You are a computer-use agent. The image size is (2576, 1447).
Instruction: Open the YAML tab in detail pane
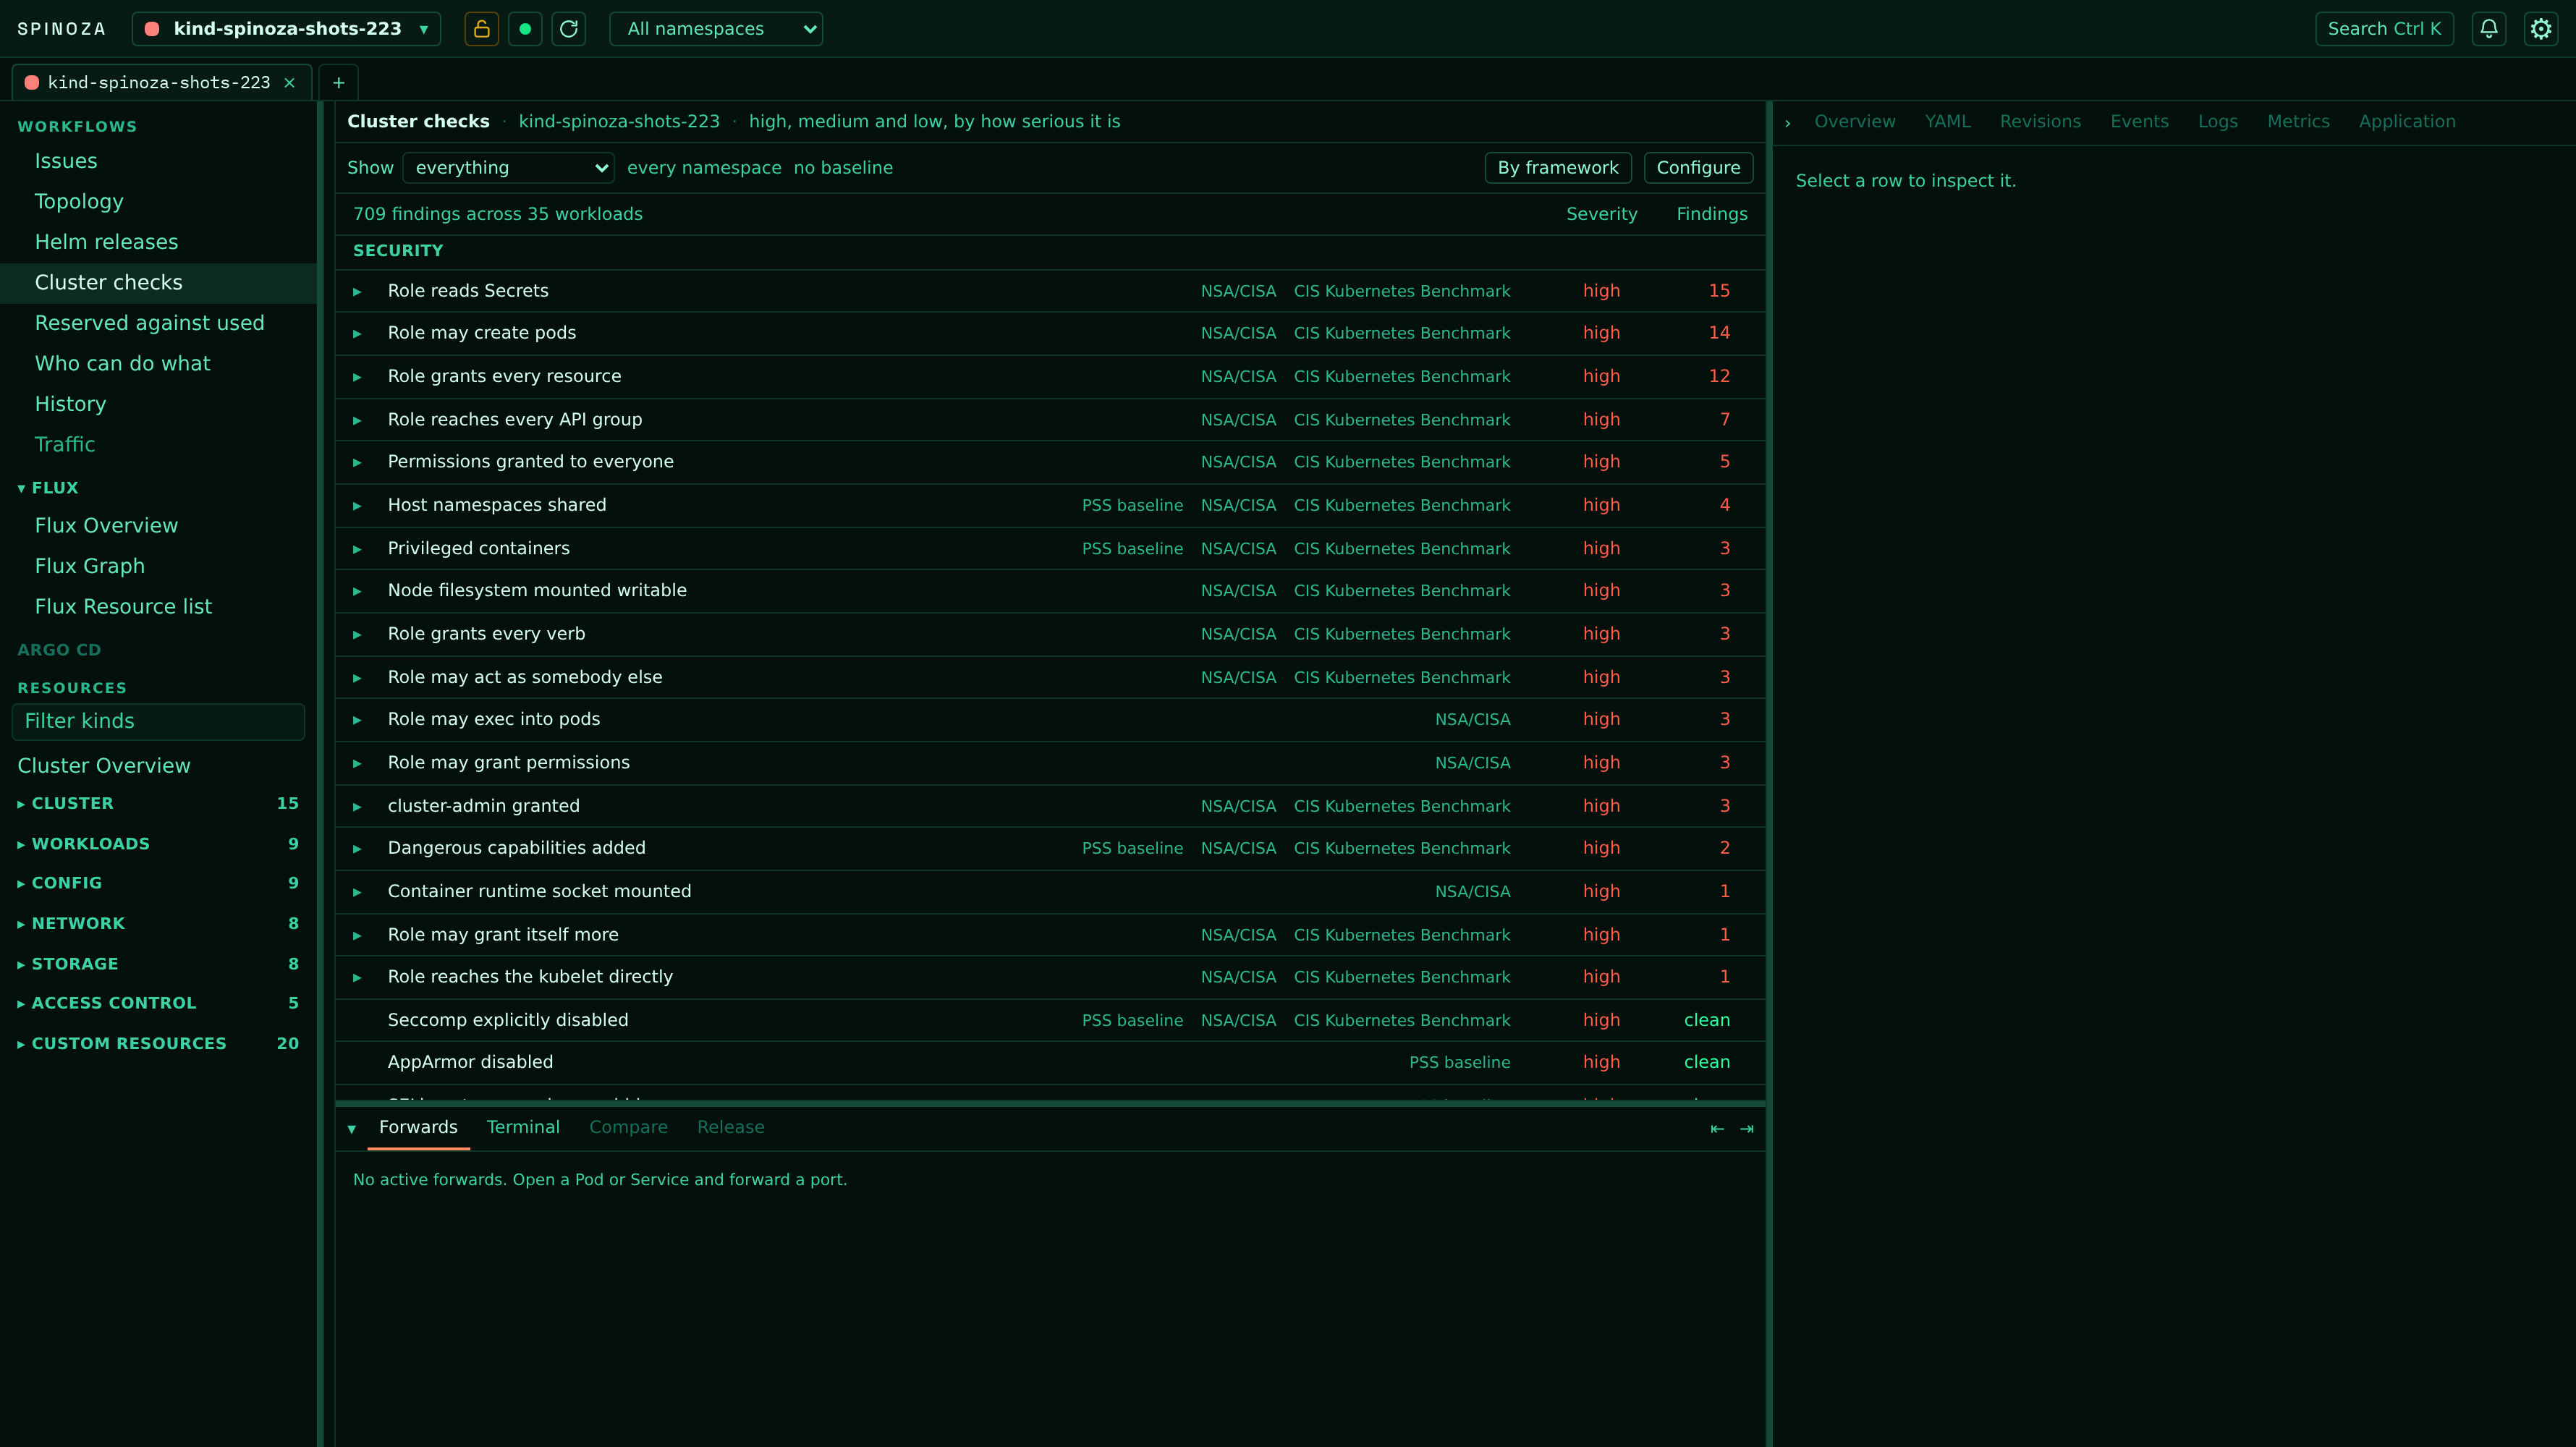(1948, 122)
